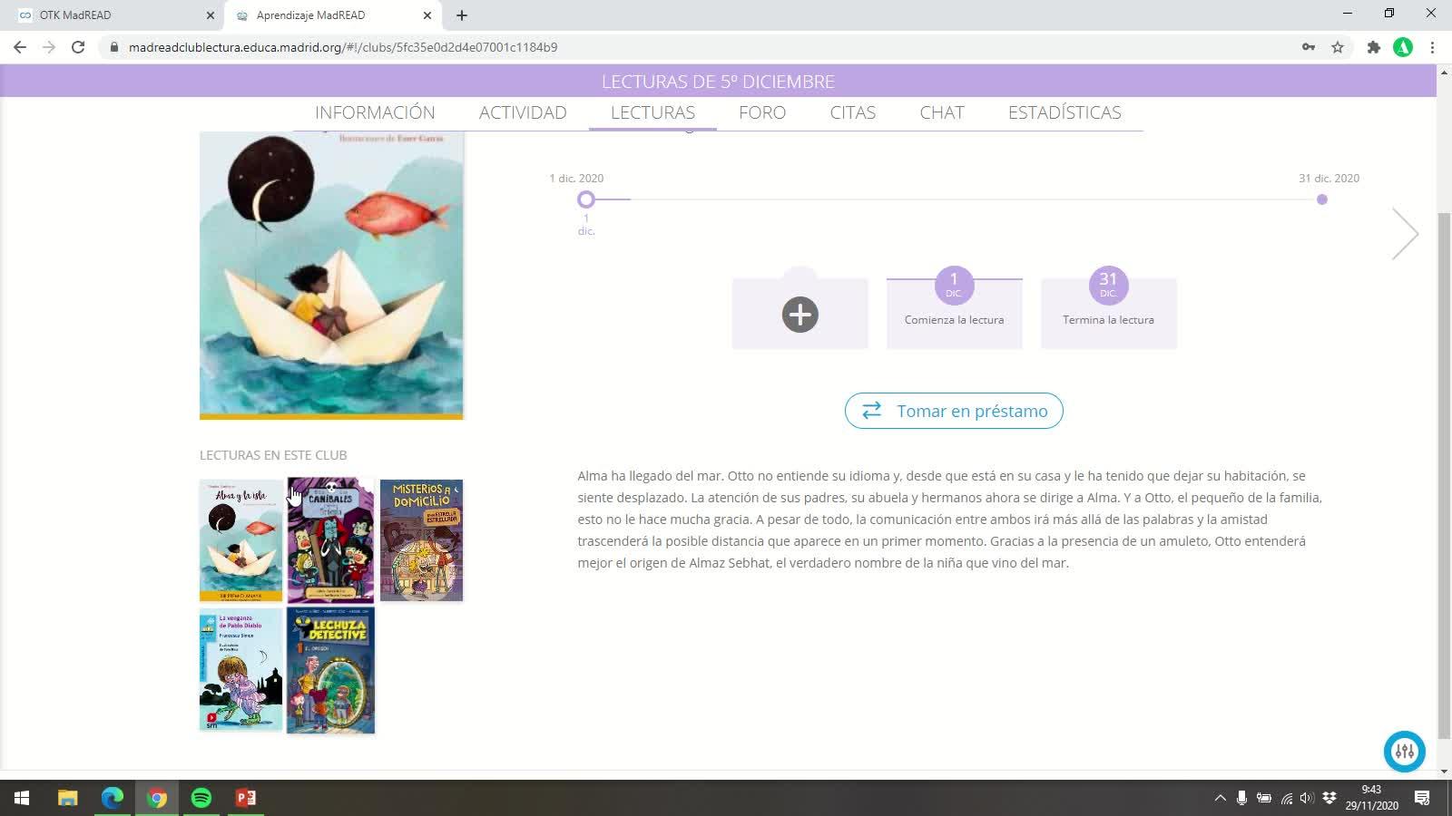
Task: Open the taskbar clock and date
Action: 1371,798
